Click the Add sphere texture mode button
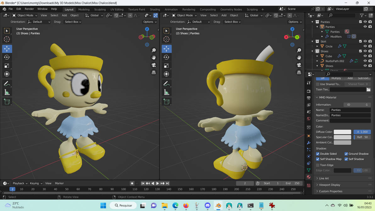This screenshot has width=375, height=211. [x=350, y=78]
